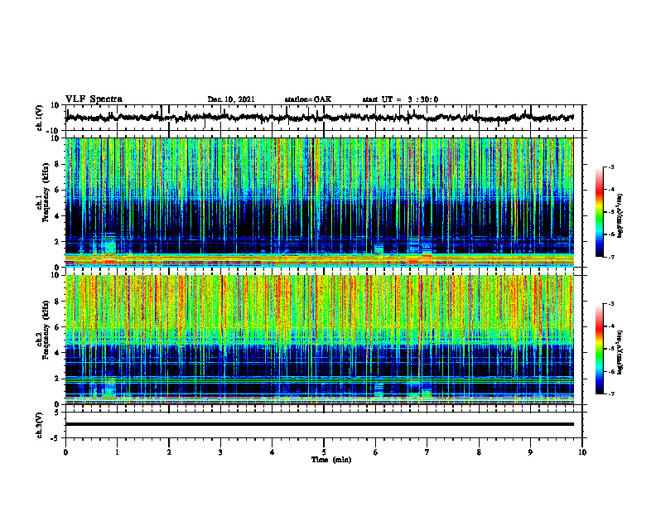Click the 'ch.1(V)' waveform axis label
The width and height of the screenshot is (656, 507).
pyautogui.click(x=40, y=118)
